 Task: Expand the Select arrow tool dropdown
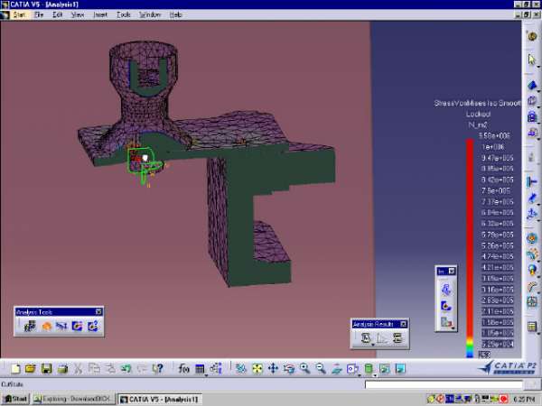point(537,67)
